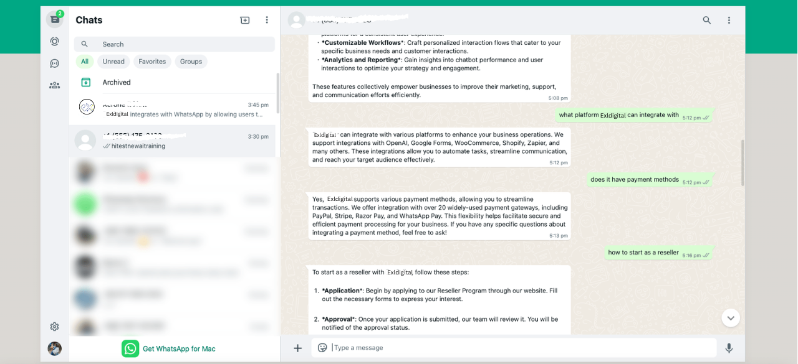The height and width of the screenshot is (364, 798).
Task: Open the attach plus menu
Action: pyautogui.click(x=297, y=348)
